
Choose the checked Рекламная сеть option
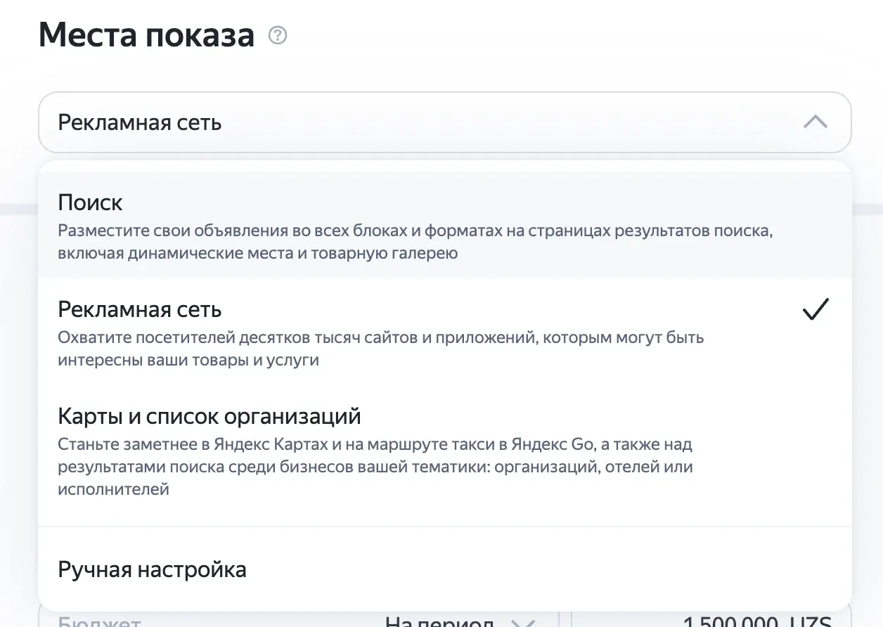pyautogui.click(x=444, y=332)
